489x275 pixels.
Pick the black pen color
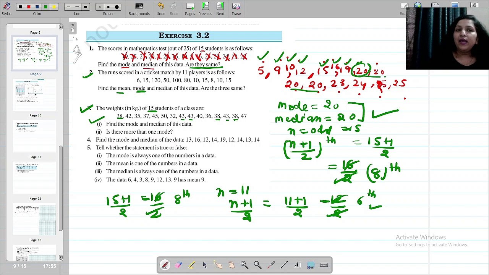[x=20, y=7]
